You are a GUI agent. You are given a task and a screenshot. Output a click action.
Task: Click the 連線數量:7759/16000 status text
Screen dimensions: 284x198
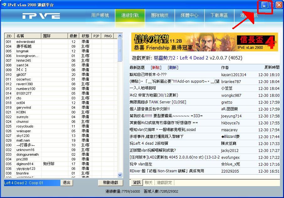pyautogui.click(x=123, y=191)
